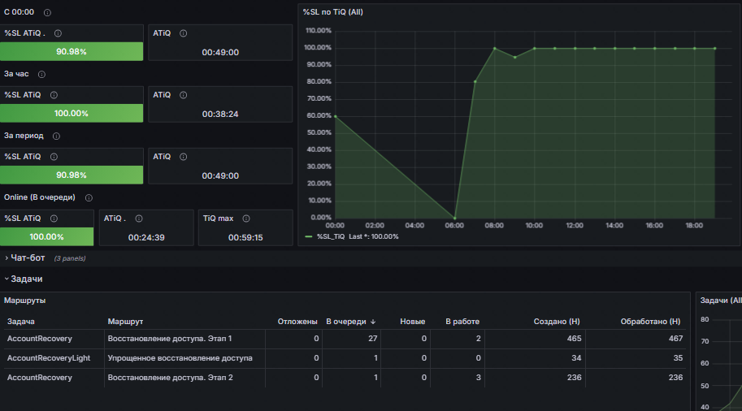Click info icon next to Online (В очереди)
The width and height of the screenshot is (742, 411).
point(89,197)
